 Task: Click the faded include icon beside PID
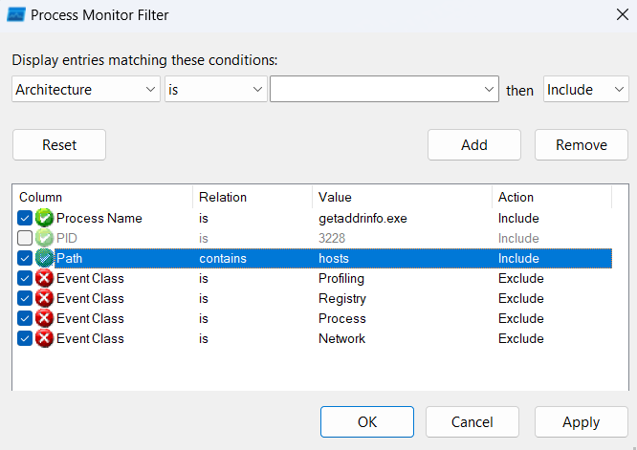click(x=44, y=238)
